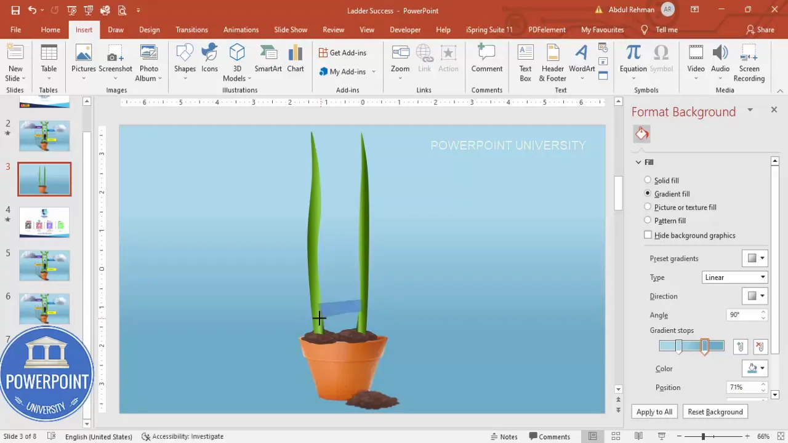Open Comments from status bar
788x443 pixels.
[549, 436]
